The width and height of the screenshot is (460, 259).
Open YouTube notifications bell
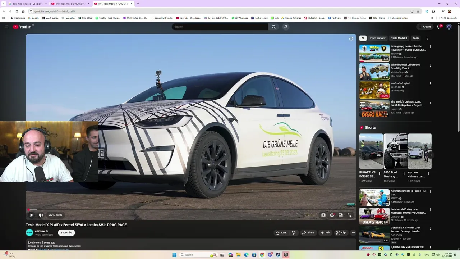click(439, 27)
